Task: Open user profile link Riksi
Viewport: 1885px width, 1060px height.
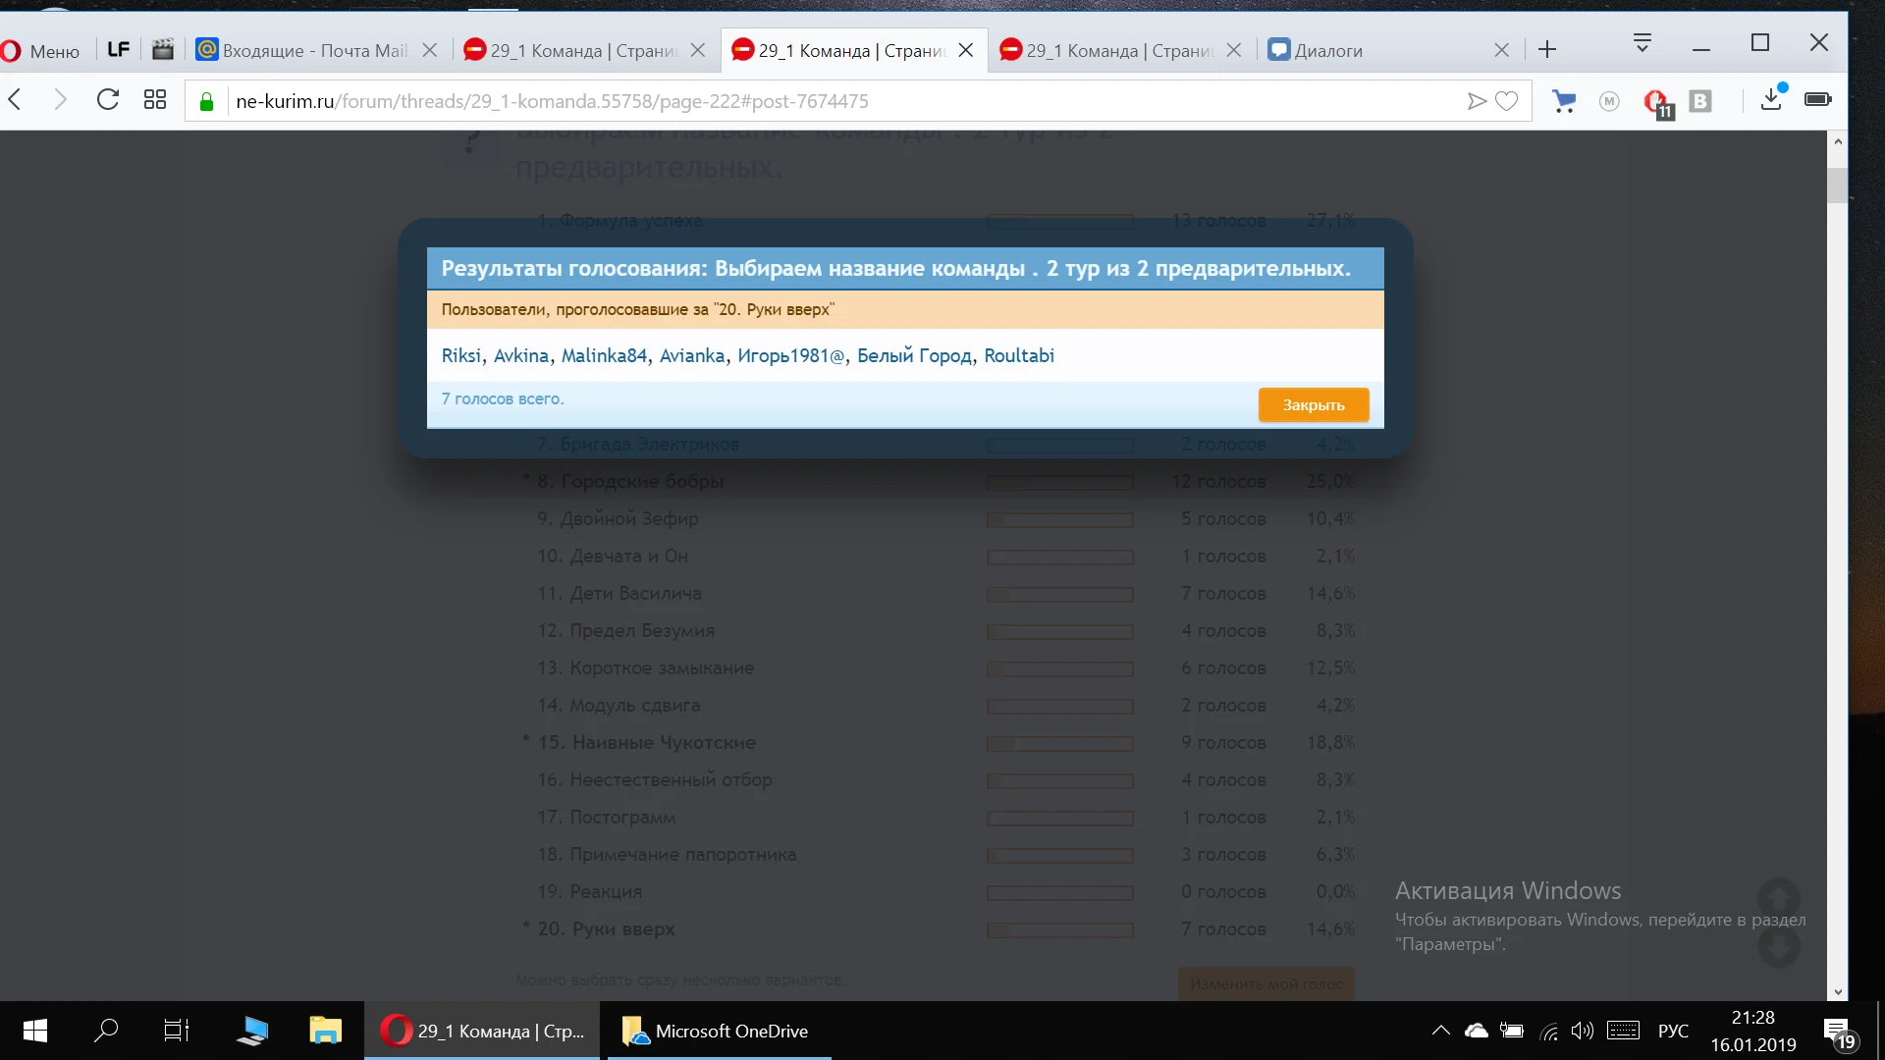Action: [460, 356]
